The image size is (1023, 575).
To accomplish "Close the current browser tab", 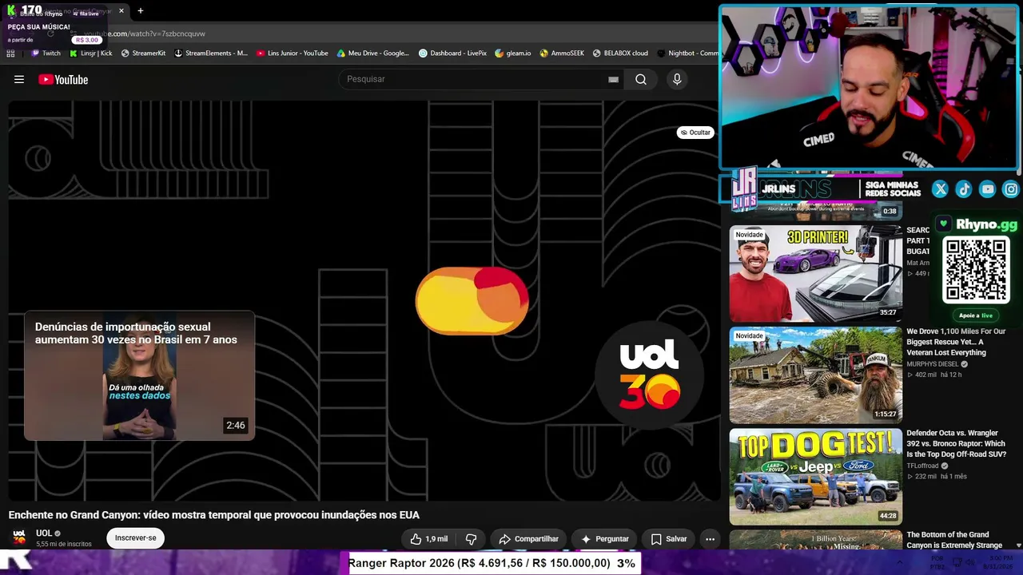I will coord(121,11).
